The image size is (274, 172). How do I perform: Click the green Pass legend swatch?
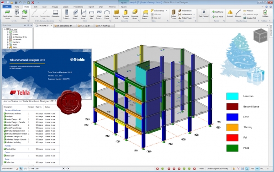coord(232,148)
